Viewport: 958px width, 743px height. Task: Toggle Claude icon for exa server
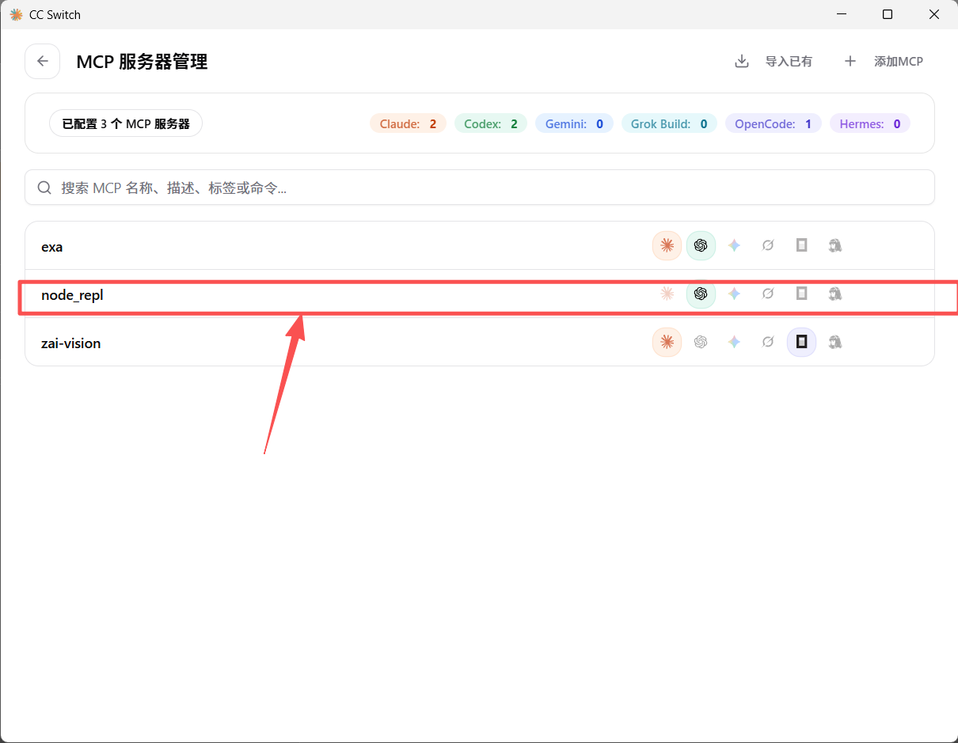[x=667, y=245]
